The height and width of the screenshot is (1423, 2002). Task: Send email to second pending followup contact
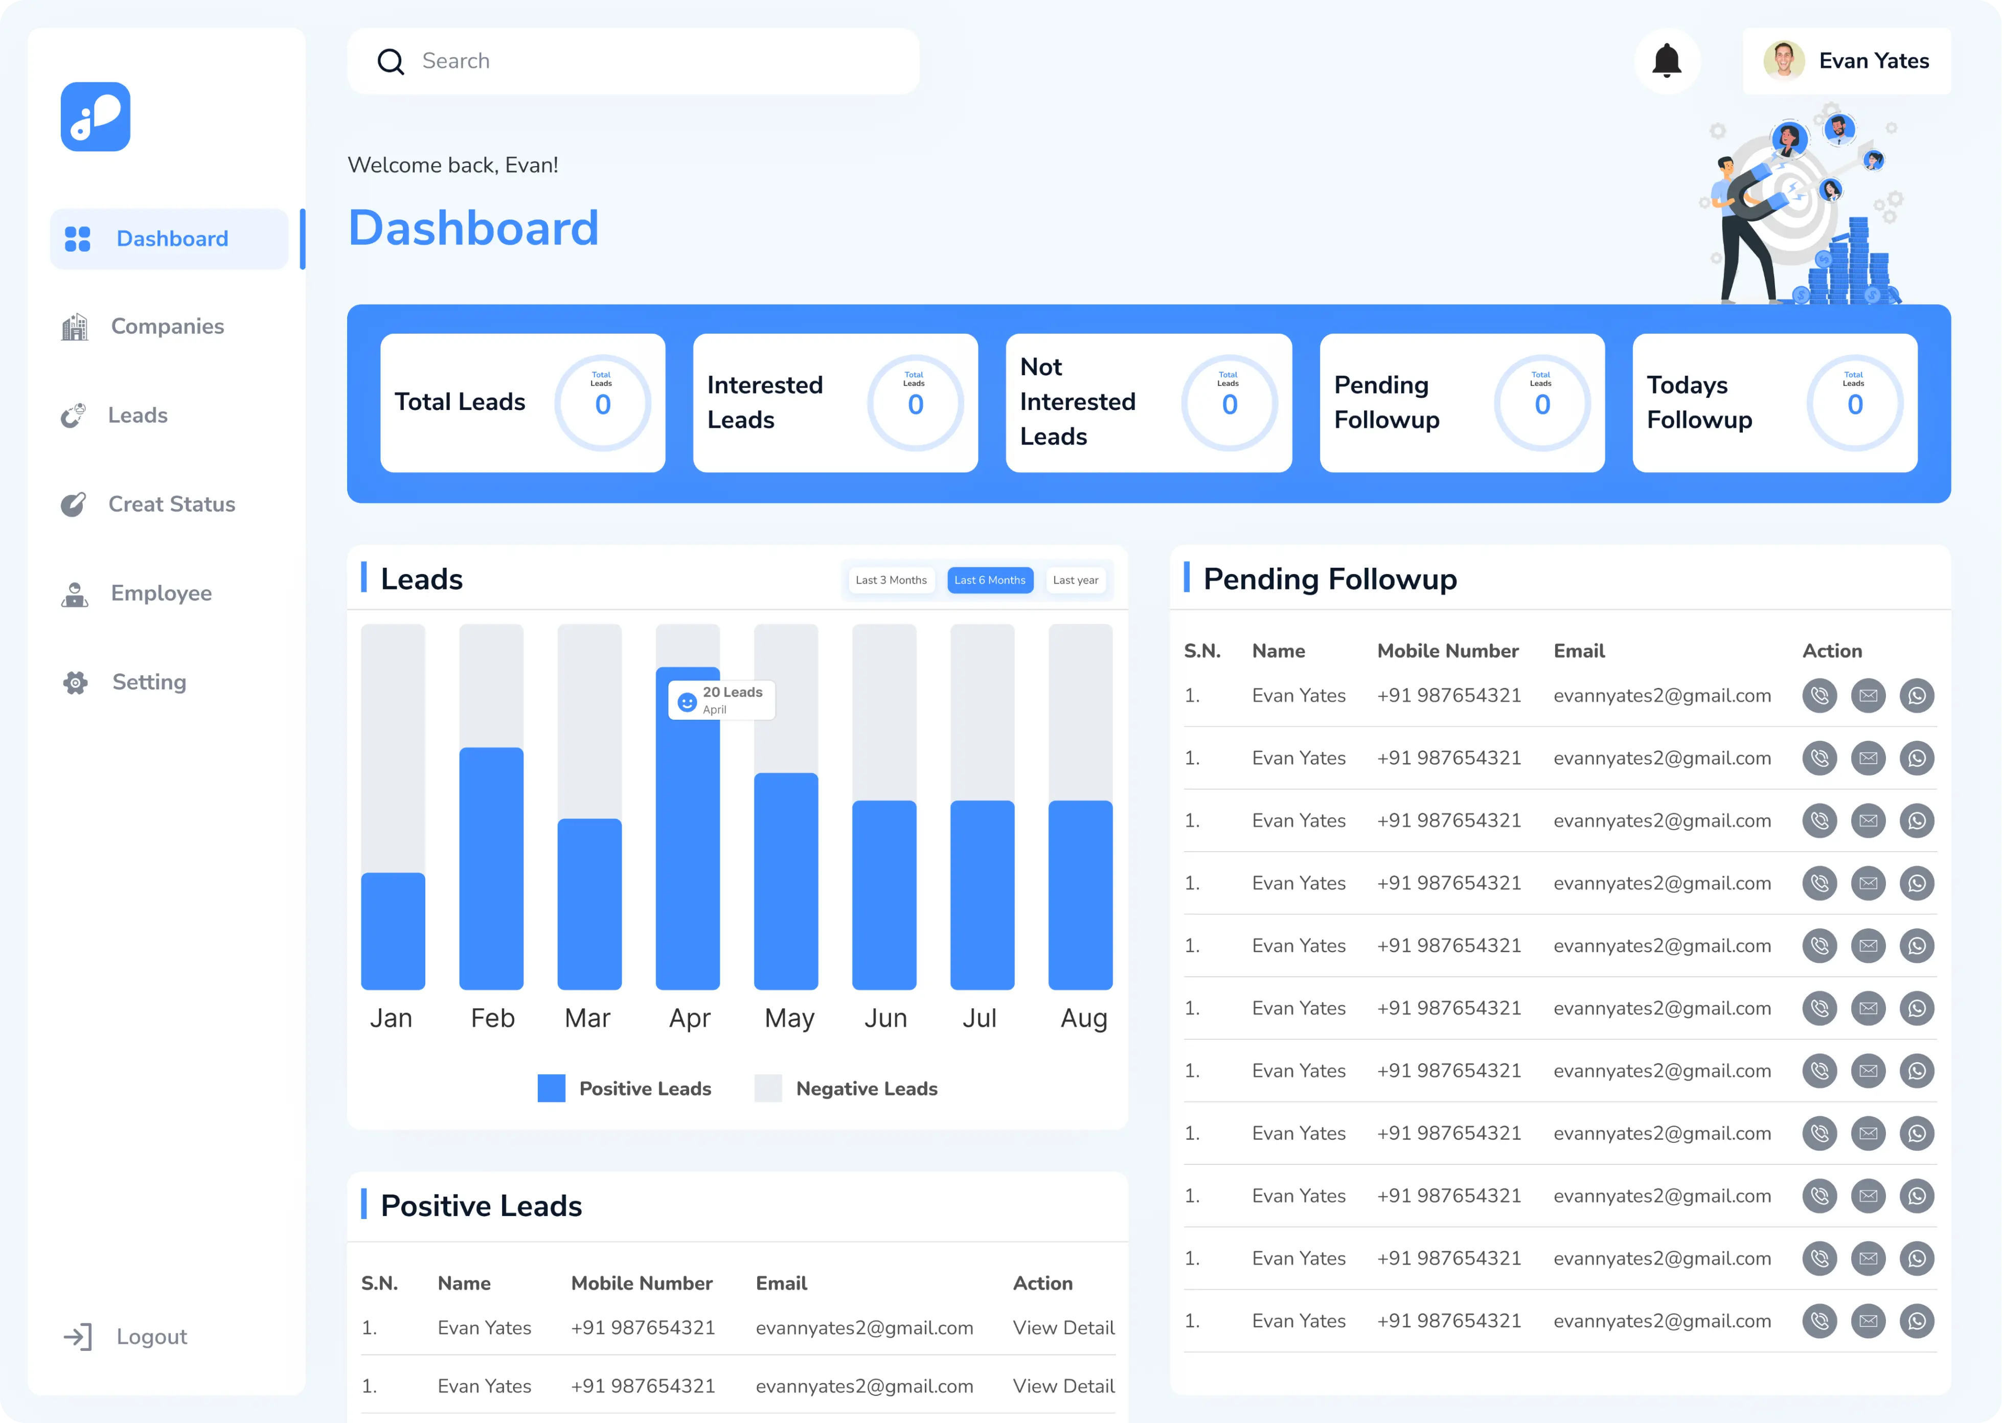pyautogui.click(x=1868, y=757)
